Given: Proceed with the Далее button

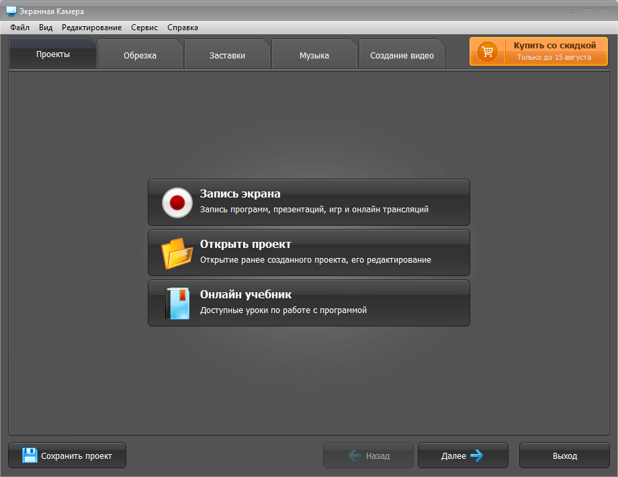Looking at the screenshot, I should (463, 456).
